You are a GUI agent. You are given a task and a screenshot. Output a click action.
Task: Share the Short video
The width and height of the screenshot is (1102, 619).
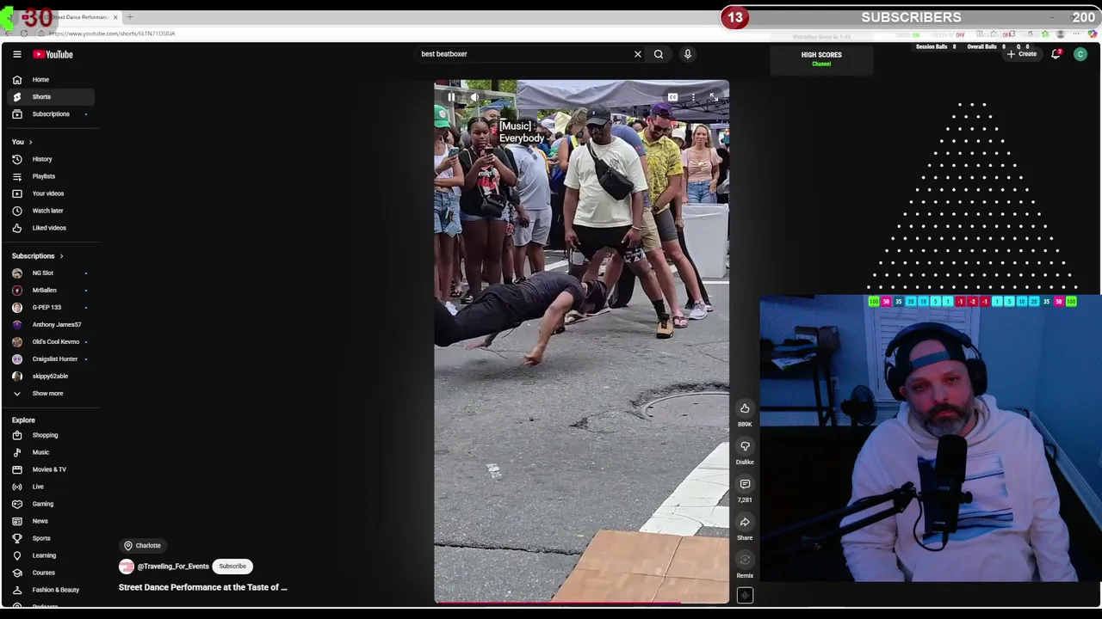pos(745,522)
